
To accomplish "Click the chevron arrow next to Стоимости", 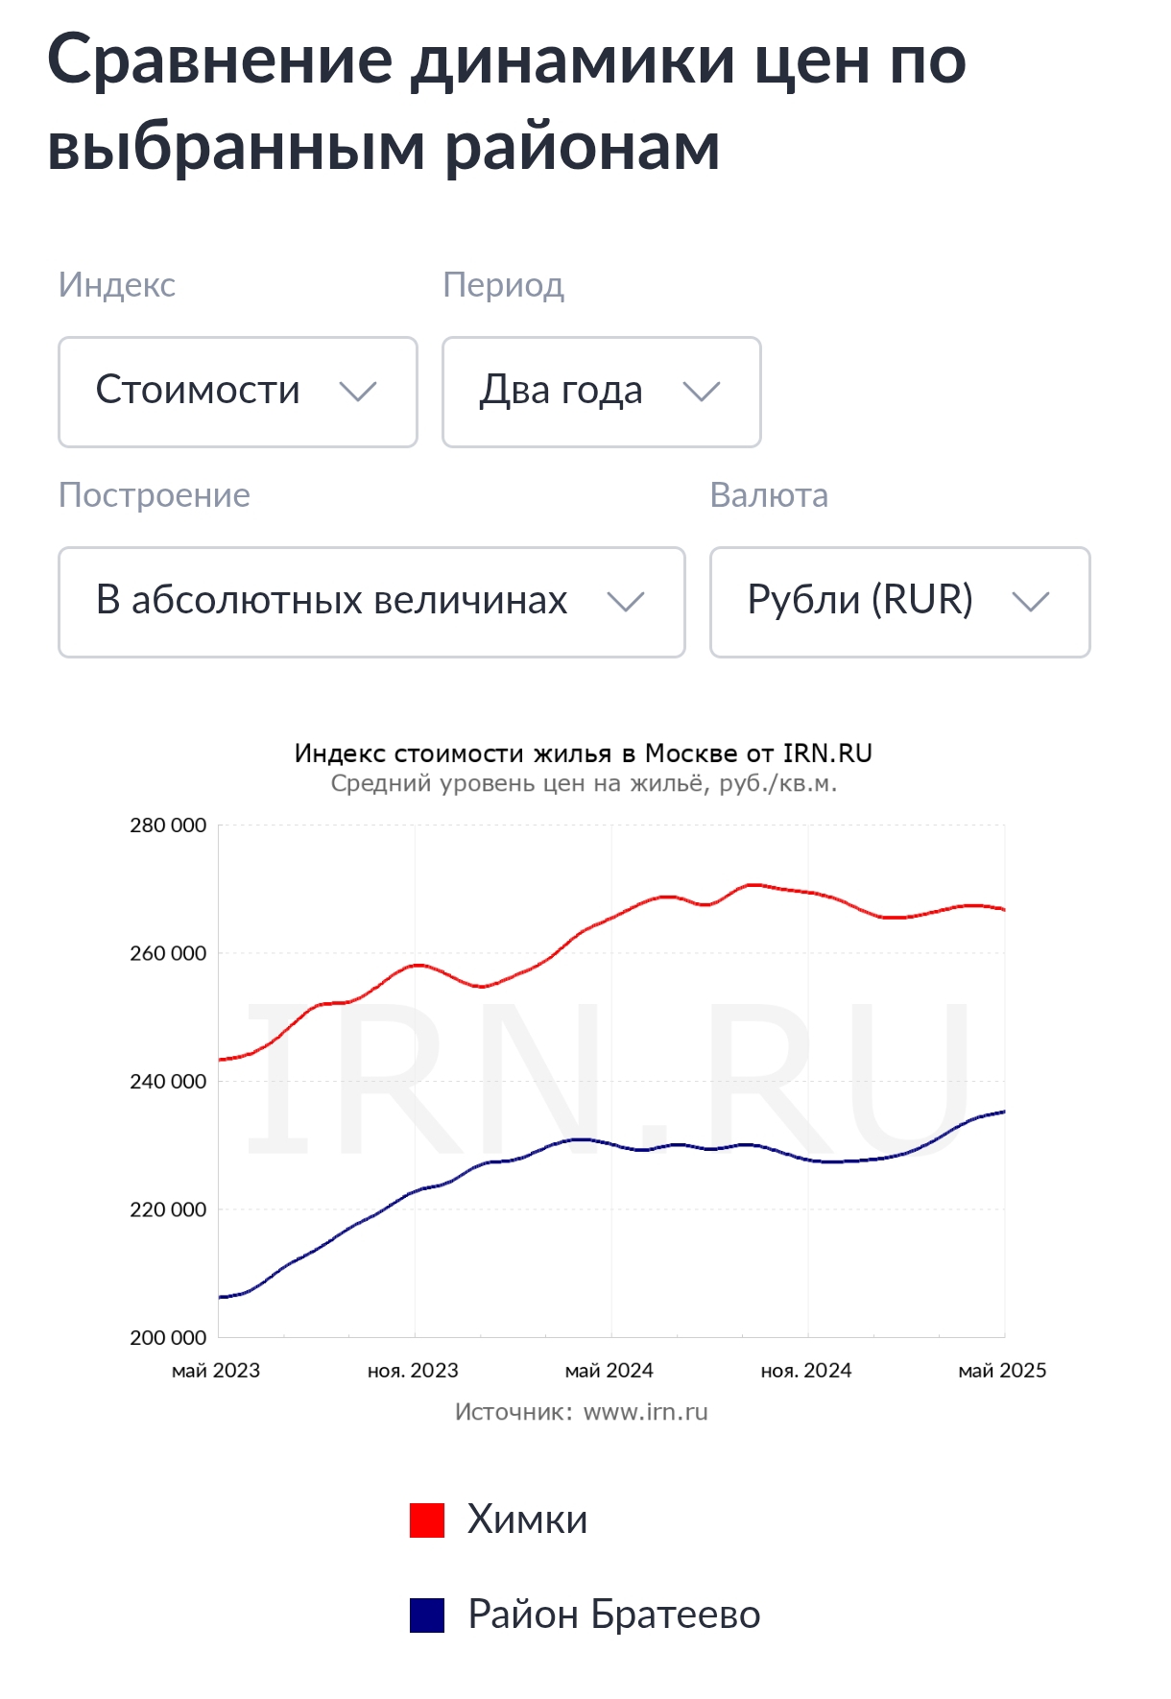I will pyautogui.click(x=358, y=392).
